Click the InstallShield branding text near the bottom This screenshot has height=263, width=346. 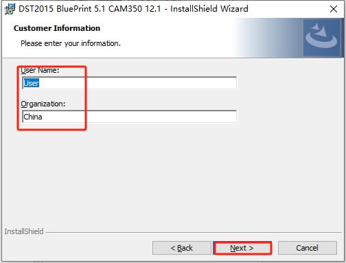tap(24, 231)
